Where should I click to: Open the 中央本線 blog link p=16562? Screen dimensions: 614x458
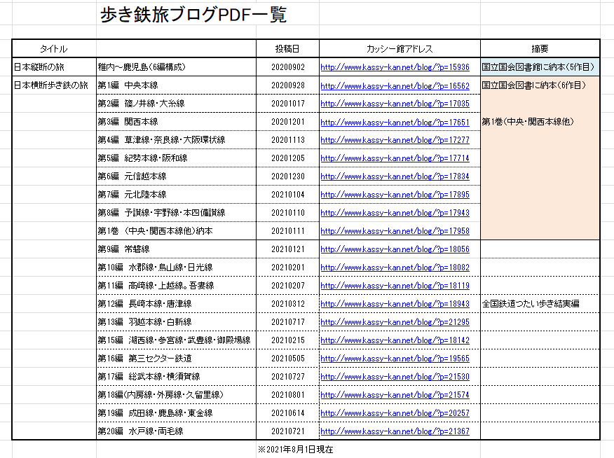(x=395, y=85)
